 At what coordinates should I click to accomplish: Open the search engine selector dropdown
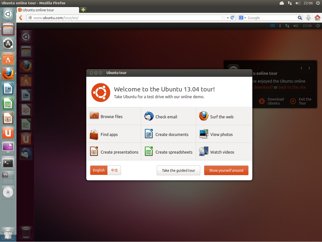pos(243,18)
